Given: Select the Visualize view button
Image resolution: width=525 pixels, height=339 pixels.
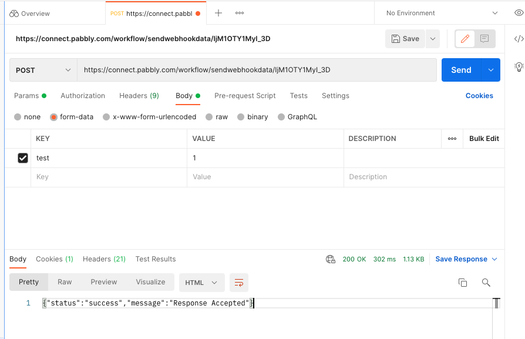Looking at the screenshot, I should pyautogui.click(x=150, y=282).
